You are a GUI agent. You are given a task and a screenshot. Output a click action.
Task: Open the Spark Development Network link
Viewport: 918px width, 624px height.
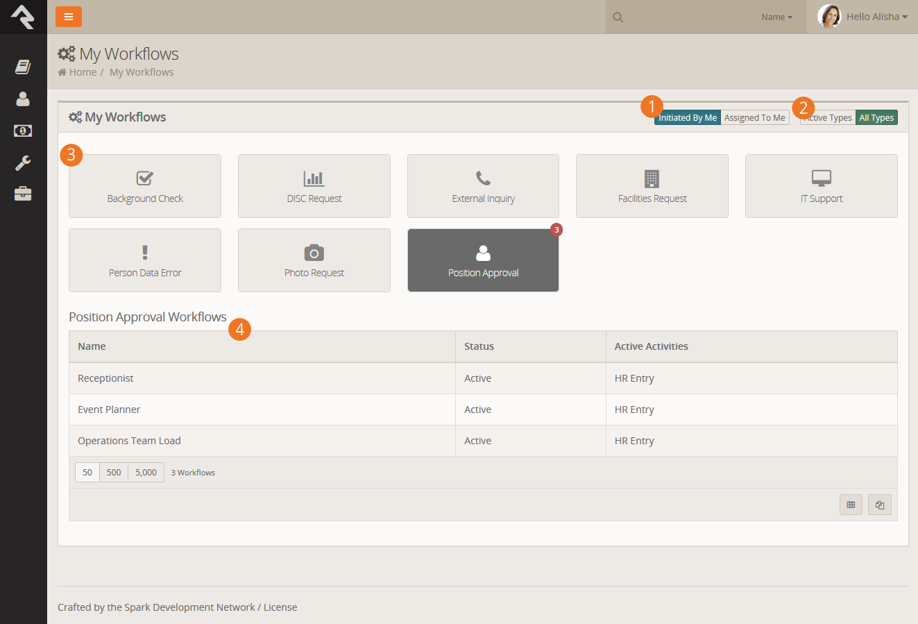point(189,607)
